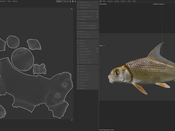Screen dimensions: 175x131
Task: Apply Fit Canvas to UV
Action: [87, 37]
